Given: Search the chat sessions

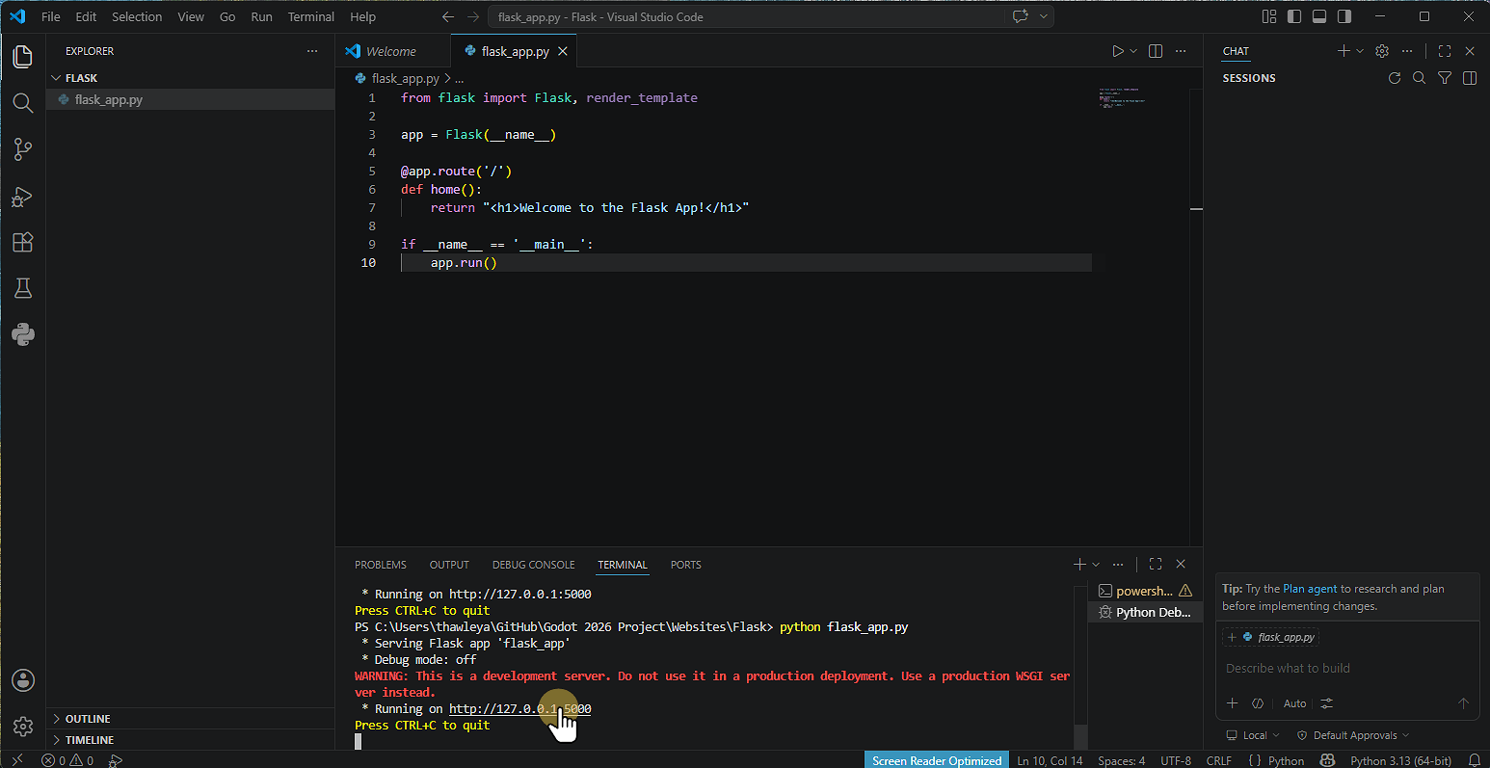Looking at the screenshot, I should point(1419,78).
